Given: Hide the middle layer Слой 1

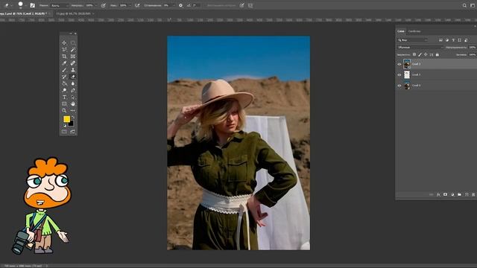Looking at the screenshot, I should (x=399, y=74).
